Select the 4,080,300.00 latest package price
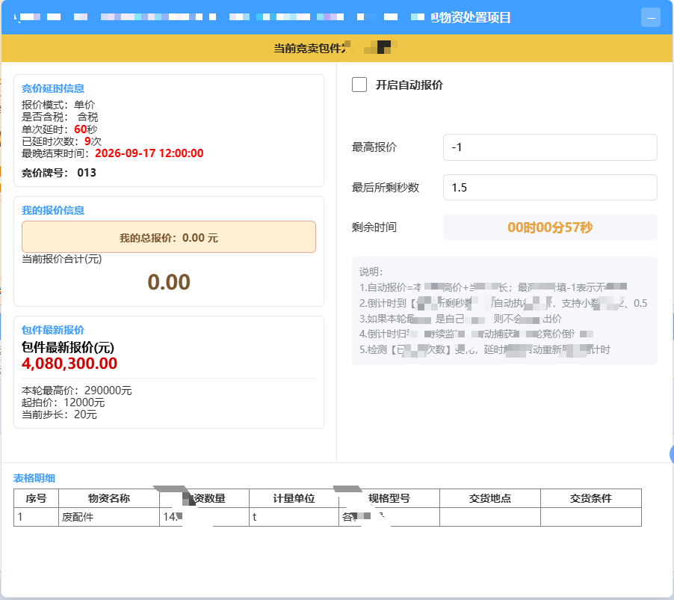The image size is (674, 600). [69, 364]
